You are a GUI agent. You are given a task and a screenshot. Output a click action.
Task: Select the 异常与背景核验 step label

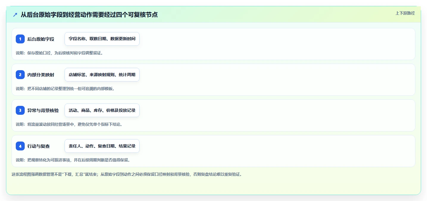[x=43, y=110]
